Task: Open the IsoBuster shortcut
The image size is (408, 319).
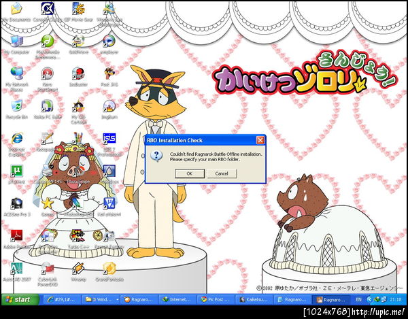Action: (78, 77)
